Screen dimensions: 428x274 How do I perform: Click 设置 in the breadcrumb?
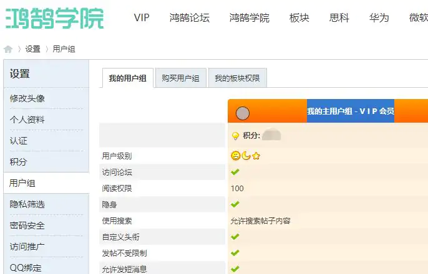point(32,49)
